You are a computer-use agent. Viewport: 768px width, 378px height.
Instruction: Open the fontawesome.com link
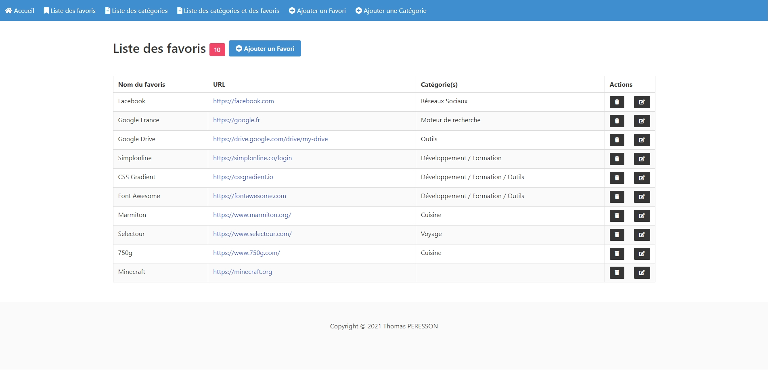pos(249,196)
